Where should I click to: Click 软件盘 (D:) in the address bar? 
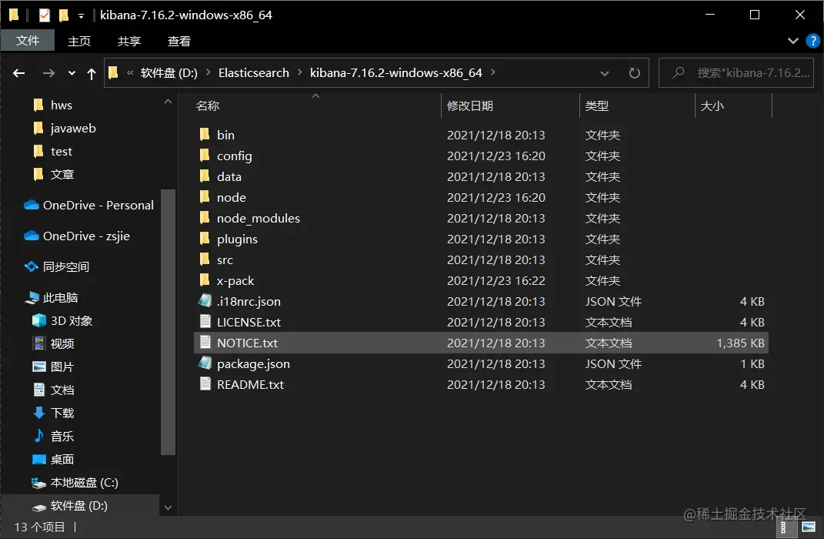click(168, 73)
